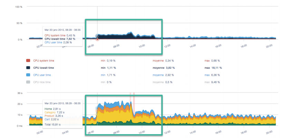Toggle the CPU system time legend label
The image size is (293, 139).
(x=44, y=61)
